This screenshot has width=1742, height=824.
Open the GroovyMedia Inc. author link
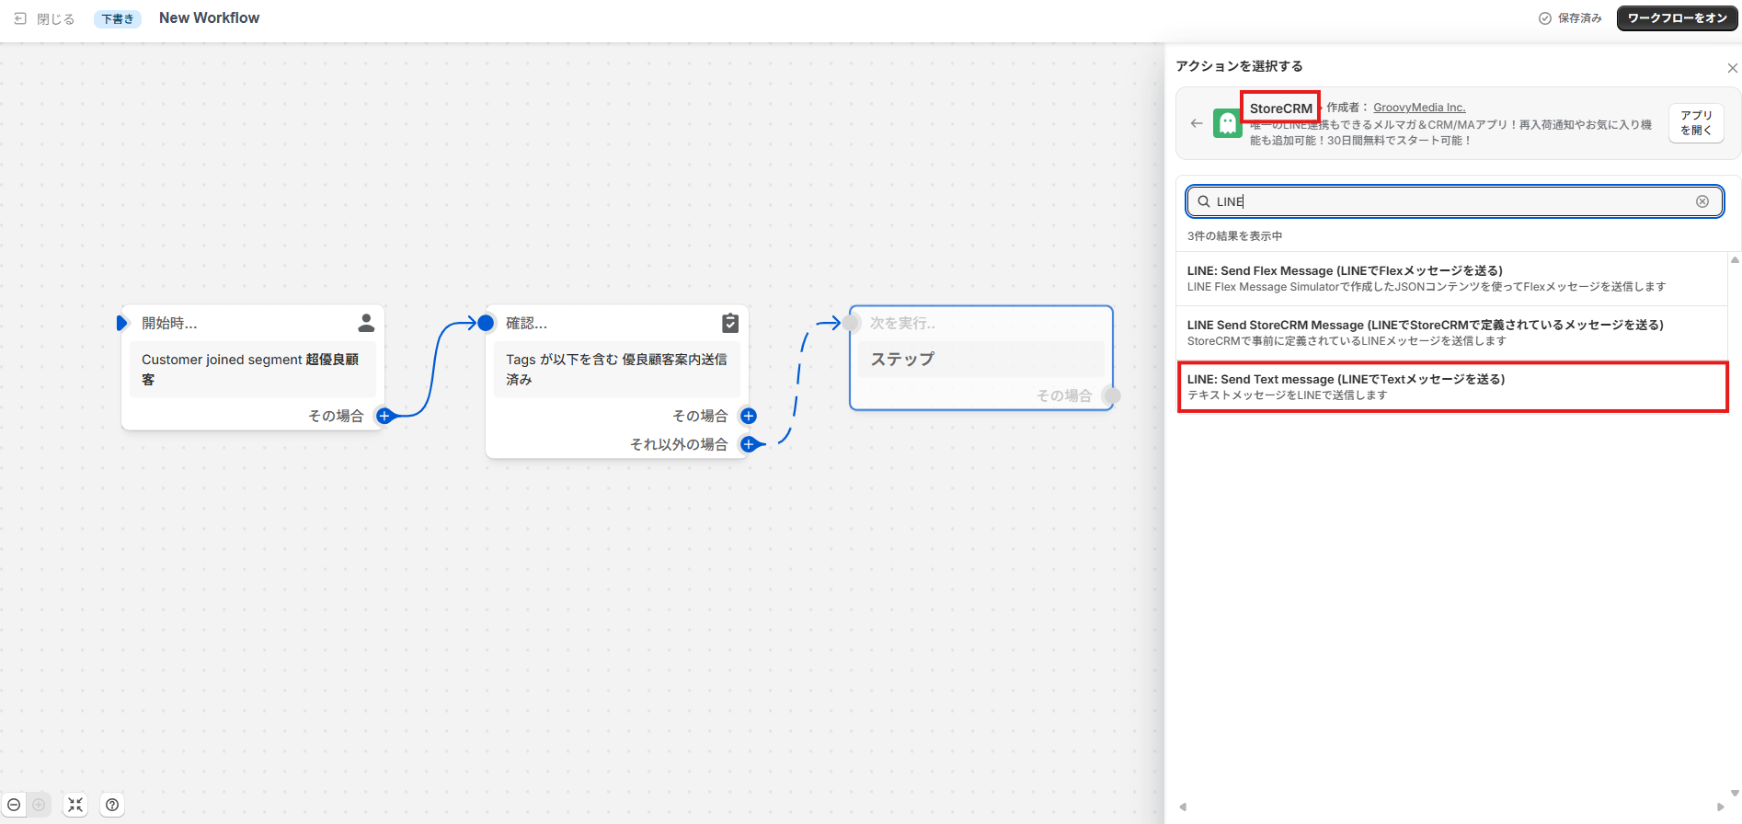click(1419, 108)
